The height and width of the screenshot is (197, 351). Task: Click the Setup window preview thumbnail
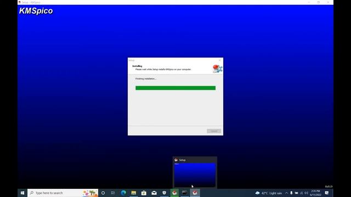(195, 175)
